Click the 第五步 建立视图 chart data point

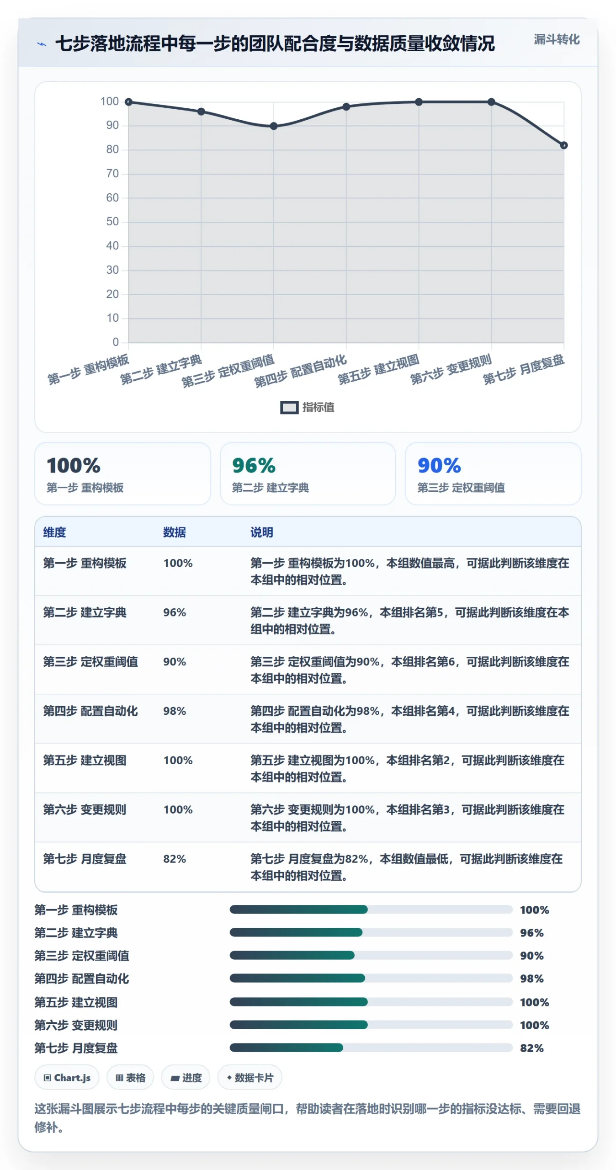point(419,102)
